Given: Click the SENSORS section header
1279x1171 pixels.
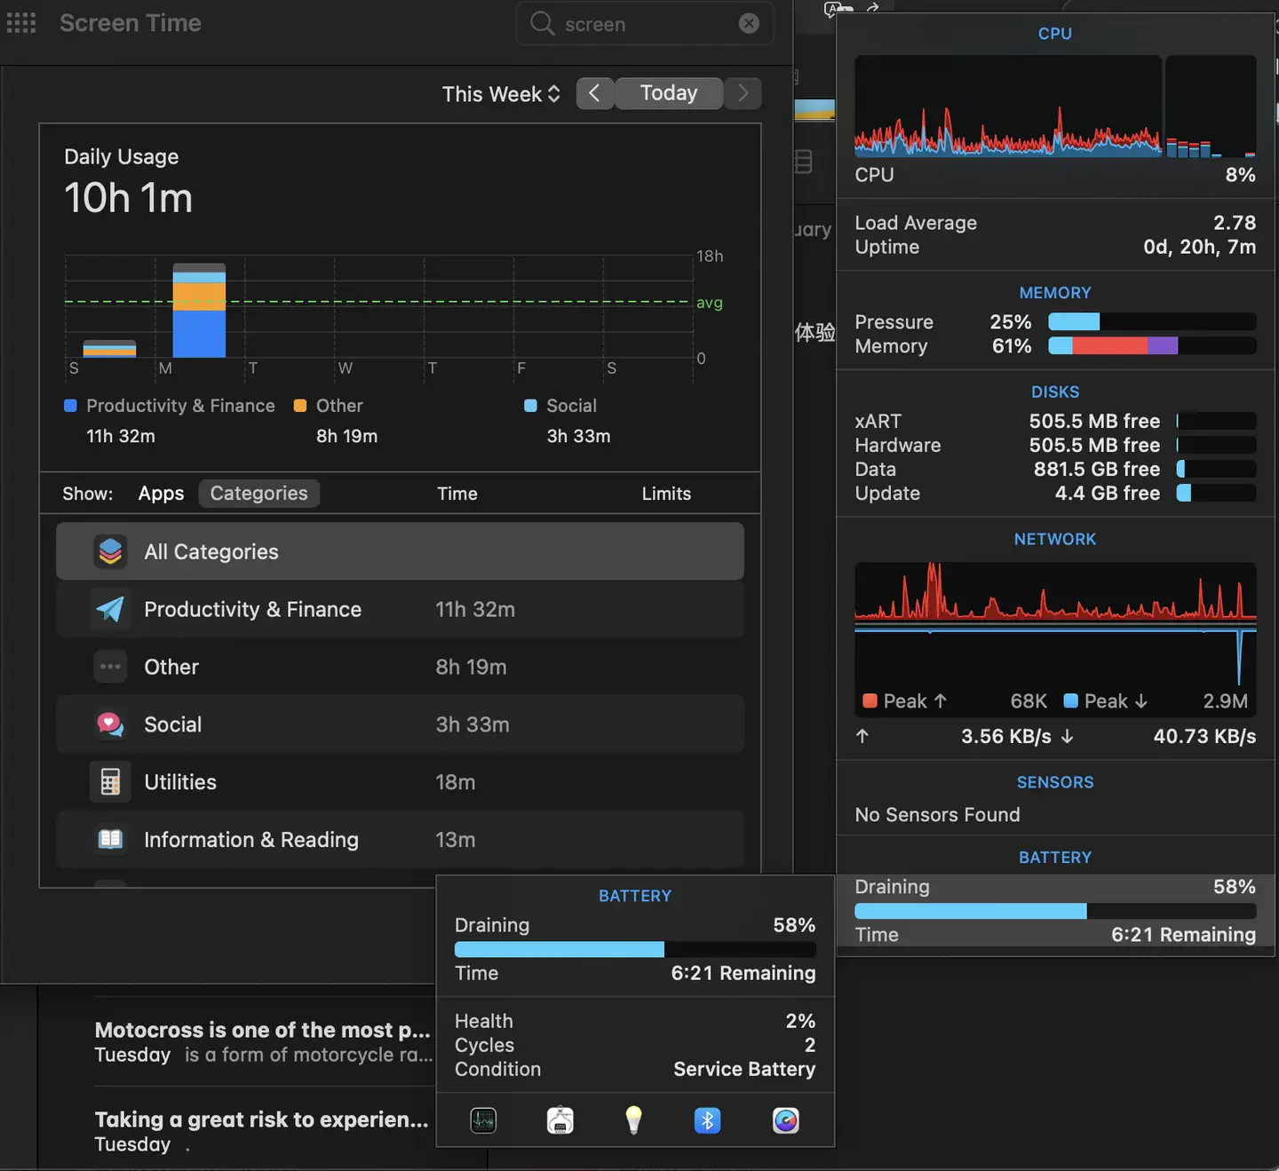Looking at the screenshot, I should (1055, 783).
